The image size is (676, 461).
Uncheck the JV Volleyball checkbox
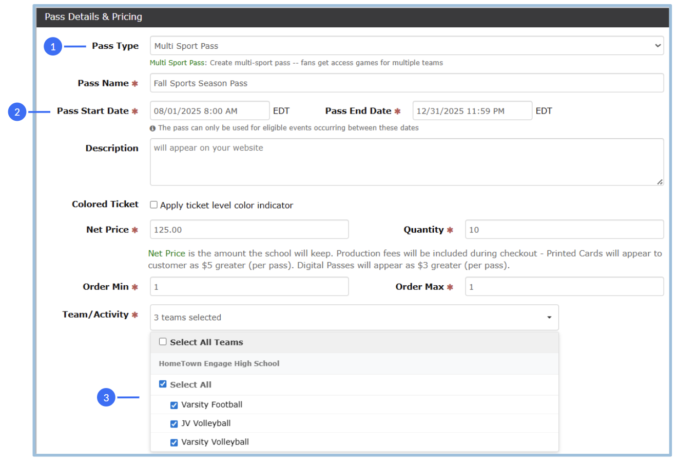pyautogui.click(x=174, y=424)
